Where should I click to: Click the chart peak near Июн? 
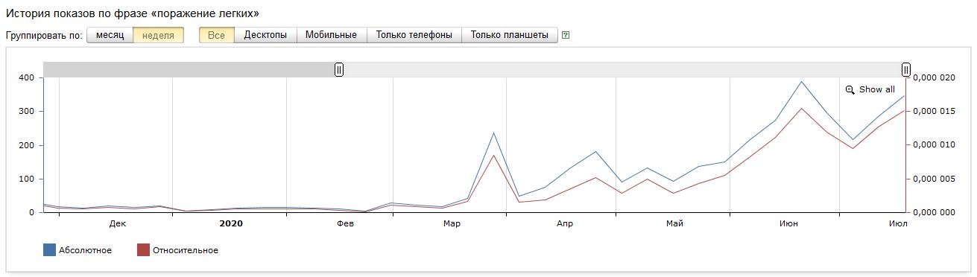pos(802,82)
